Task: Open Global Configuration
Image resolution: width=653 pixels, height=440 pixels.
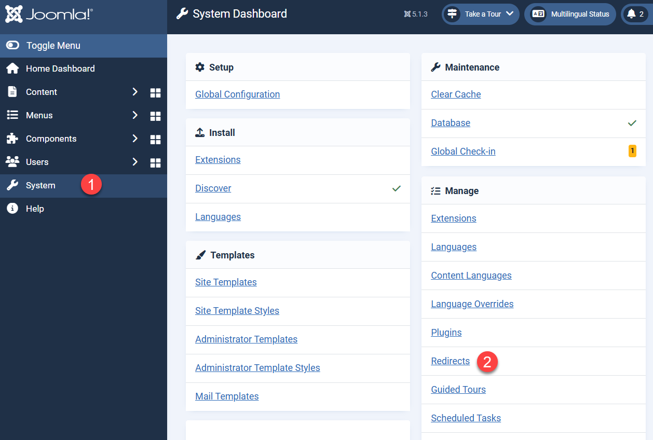Action: tap(237, 94)
